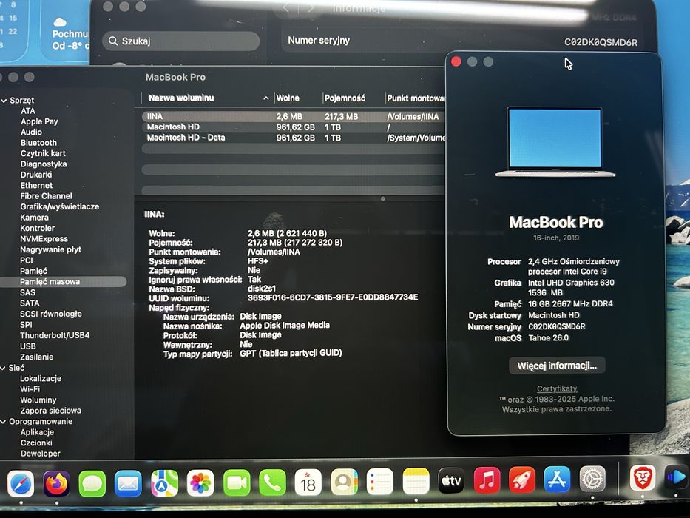Viewport: 690px width, 518px height.
Task: Collapse the Sprzęt section chevron
Action: coord(4,101)
